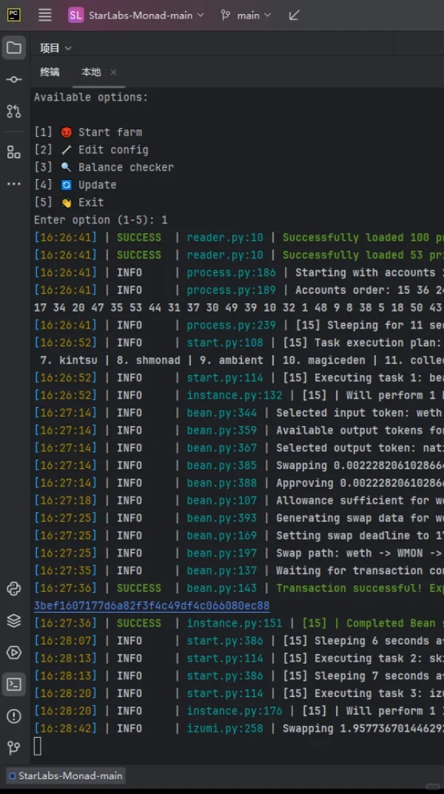Open the Problems tool window

coord(13,716)
